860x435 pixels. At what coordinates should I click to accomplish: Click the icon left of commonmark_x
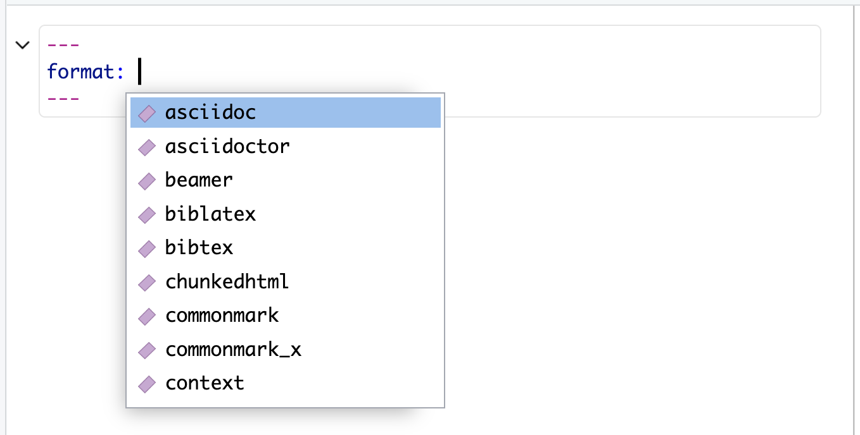(147, 350)
